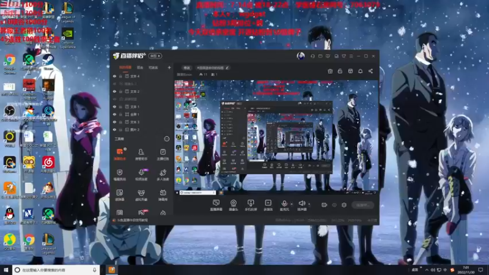Click the orange app icon on the taskbar

click(112, 270)
